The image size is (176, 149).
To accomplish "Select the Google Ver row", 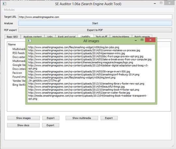I will point(19,65).
